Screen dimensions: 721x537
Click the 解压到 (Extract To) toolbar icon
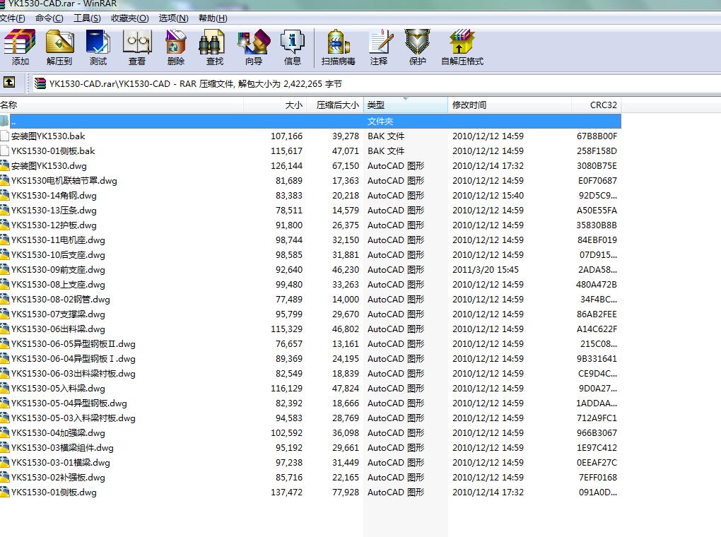coord(59,47)
